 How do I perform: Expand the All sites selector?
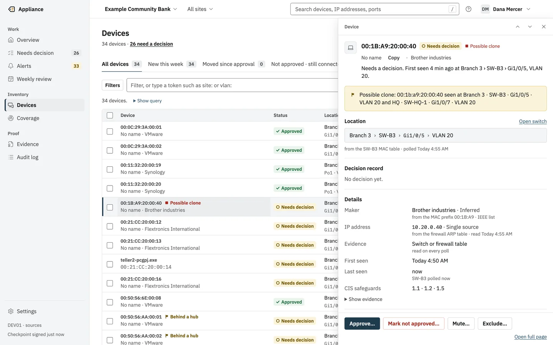200,9
